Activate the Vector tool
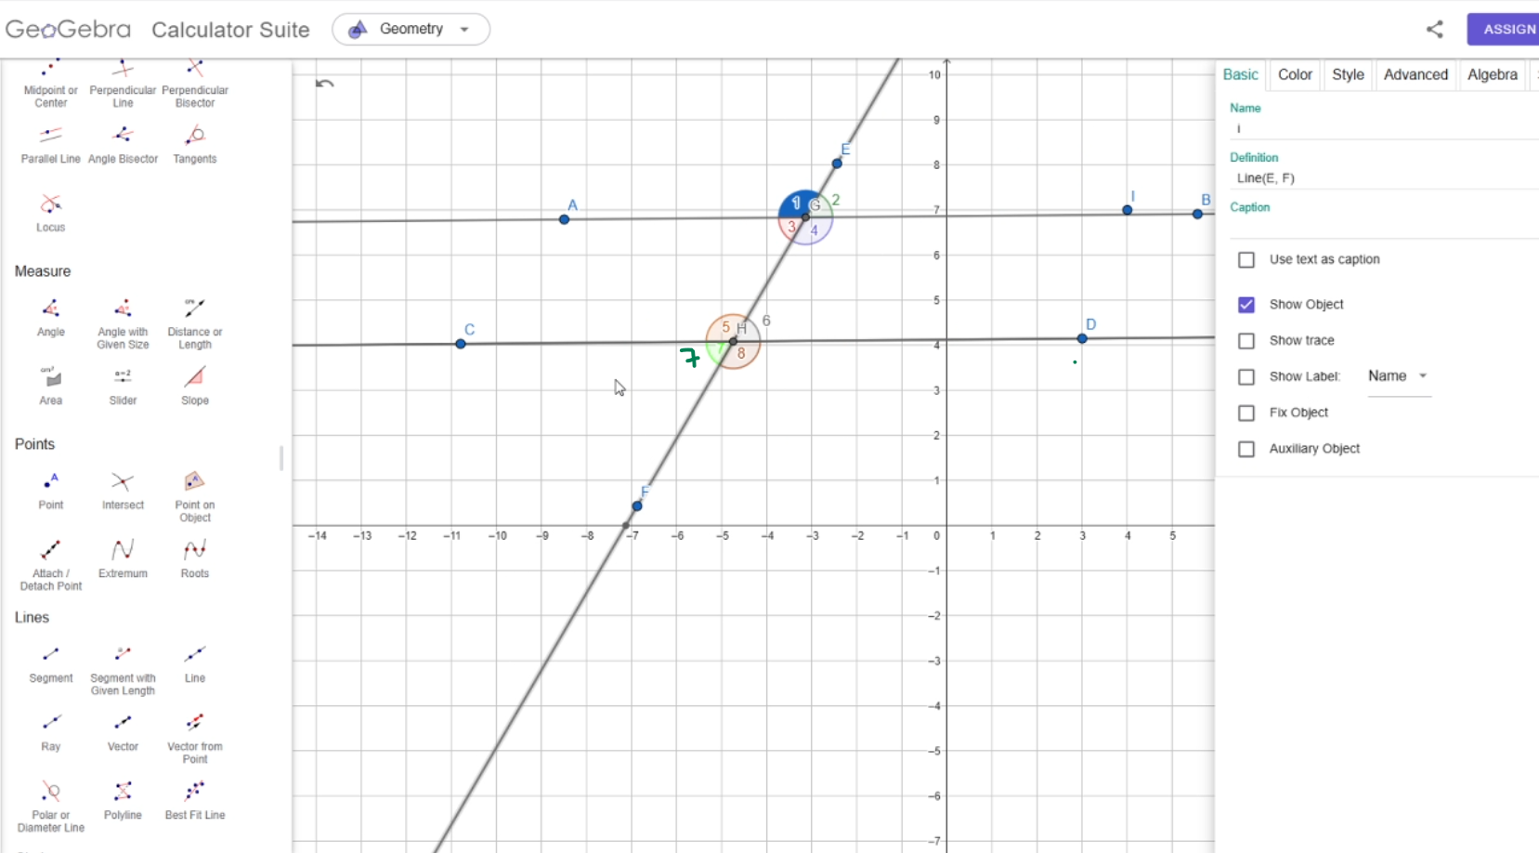The image size is (1539, 853). 123,732
